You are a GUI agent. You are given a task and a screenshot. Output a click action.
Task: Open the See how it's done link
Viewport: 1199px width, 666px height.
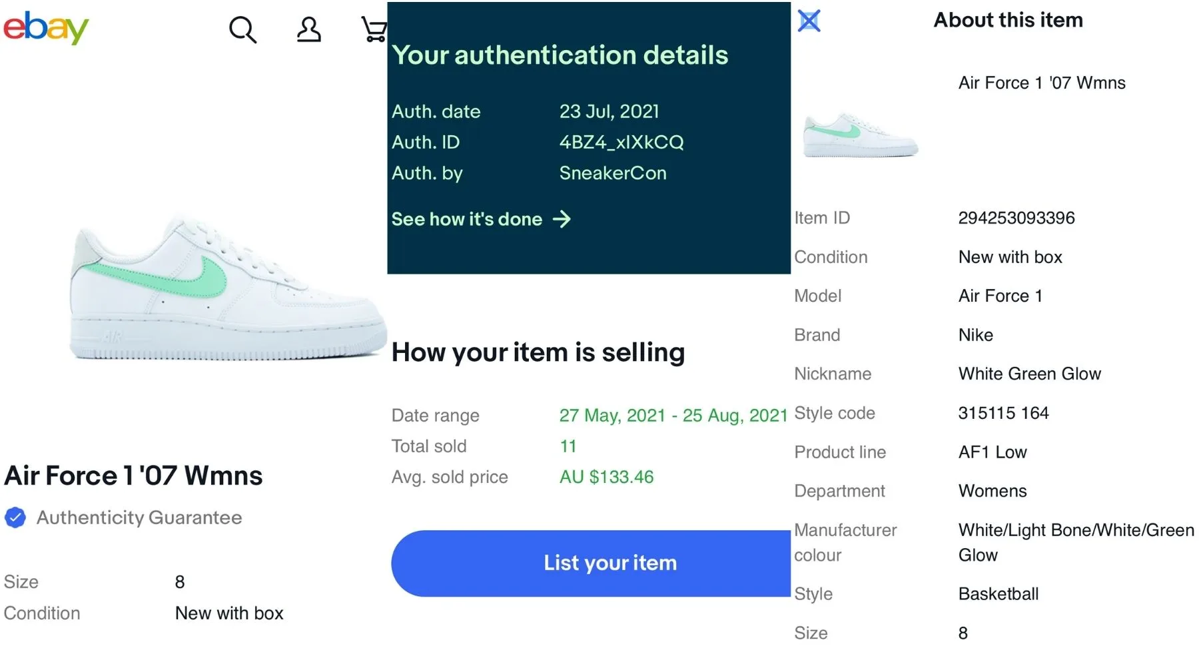467,219
